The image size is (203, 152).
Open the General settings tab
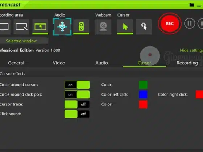click(x=16, y=63)
